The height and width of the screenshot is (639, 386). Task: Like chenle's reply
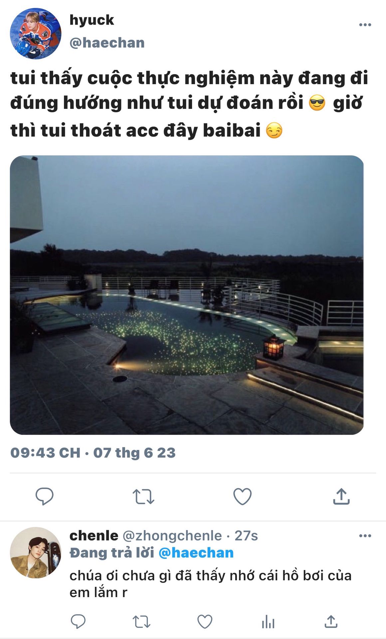tap(205, 621)
